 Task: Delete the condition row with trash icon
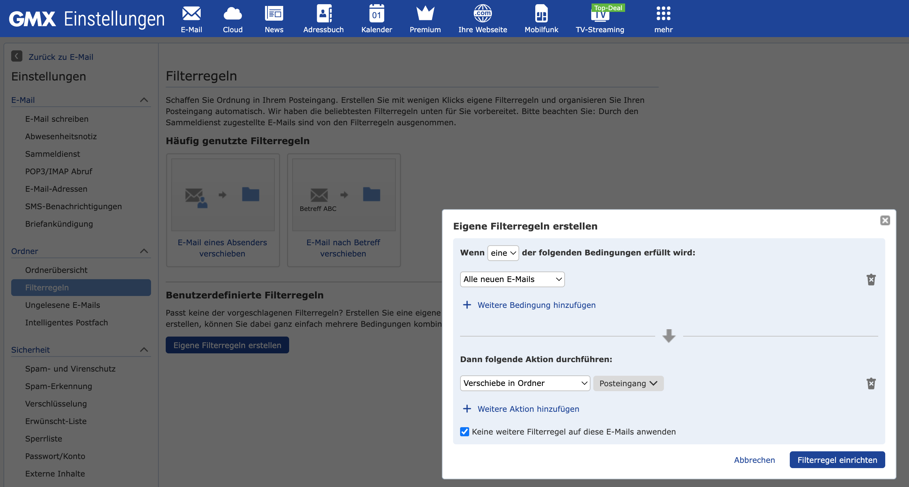point(871,279)
